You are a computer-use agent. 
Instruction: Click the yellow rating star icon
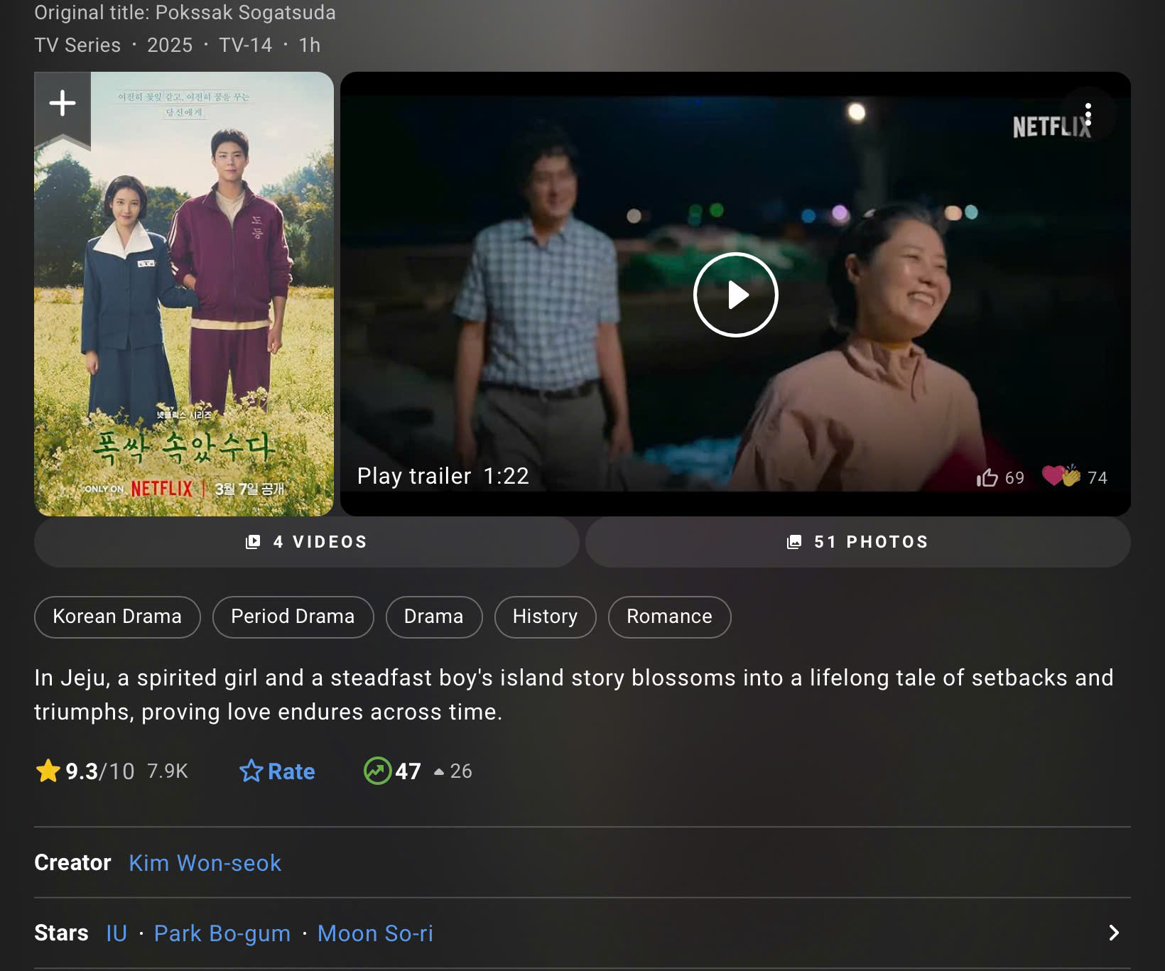click(48, 771)
